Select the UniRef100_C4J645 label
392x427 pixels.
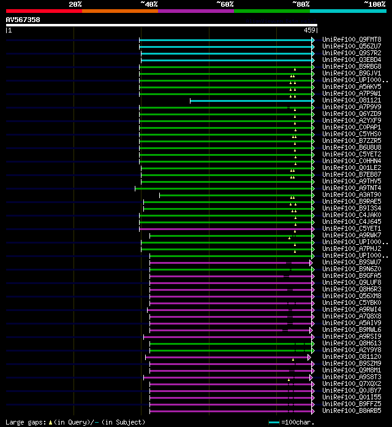pos(352,222)
